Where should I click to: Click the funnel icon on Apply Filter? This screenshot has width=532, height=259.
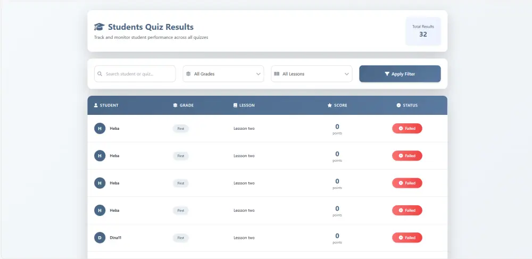coord(387,74)
